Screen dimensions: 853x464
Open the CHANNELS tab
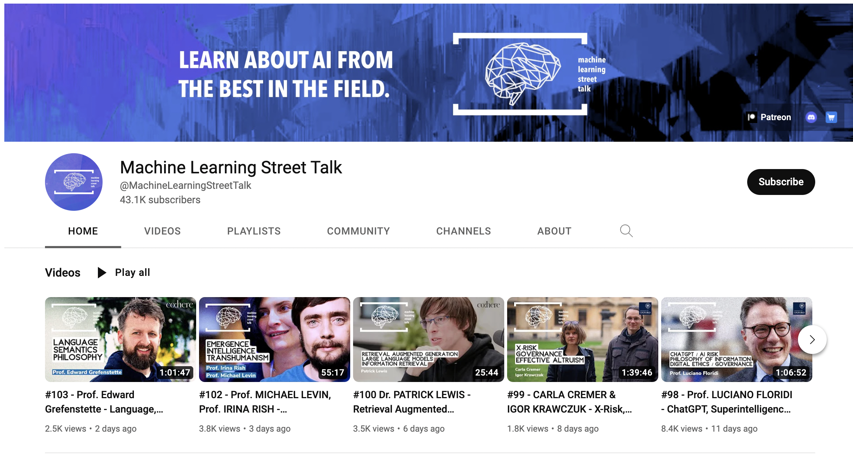coord(464,231)
